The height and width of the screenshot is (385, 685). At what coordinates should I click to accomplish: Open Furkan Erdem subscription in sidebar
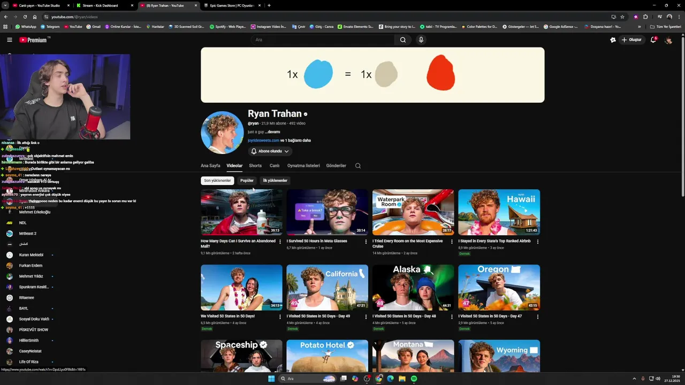[x=31, y=266]
